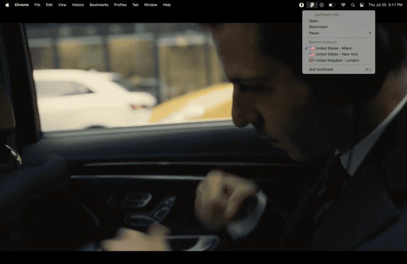Disconnect the Surfshark VPN

[x=318, y=27]
